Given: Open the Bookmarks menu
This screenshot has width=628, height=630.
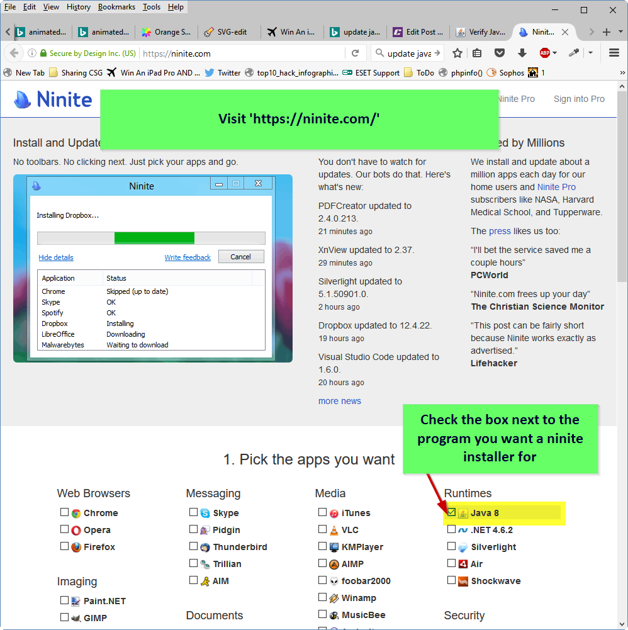Looking at the screenshot, I should click(116, 7).
